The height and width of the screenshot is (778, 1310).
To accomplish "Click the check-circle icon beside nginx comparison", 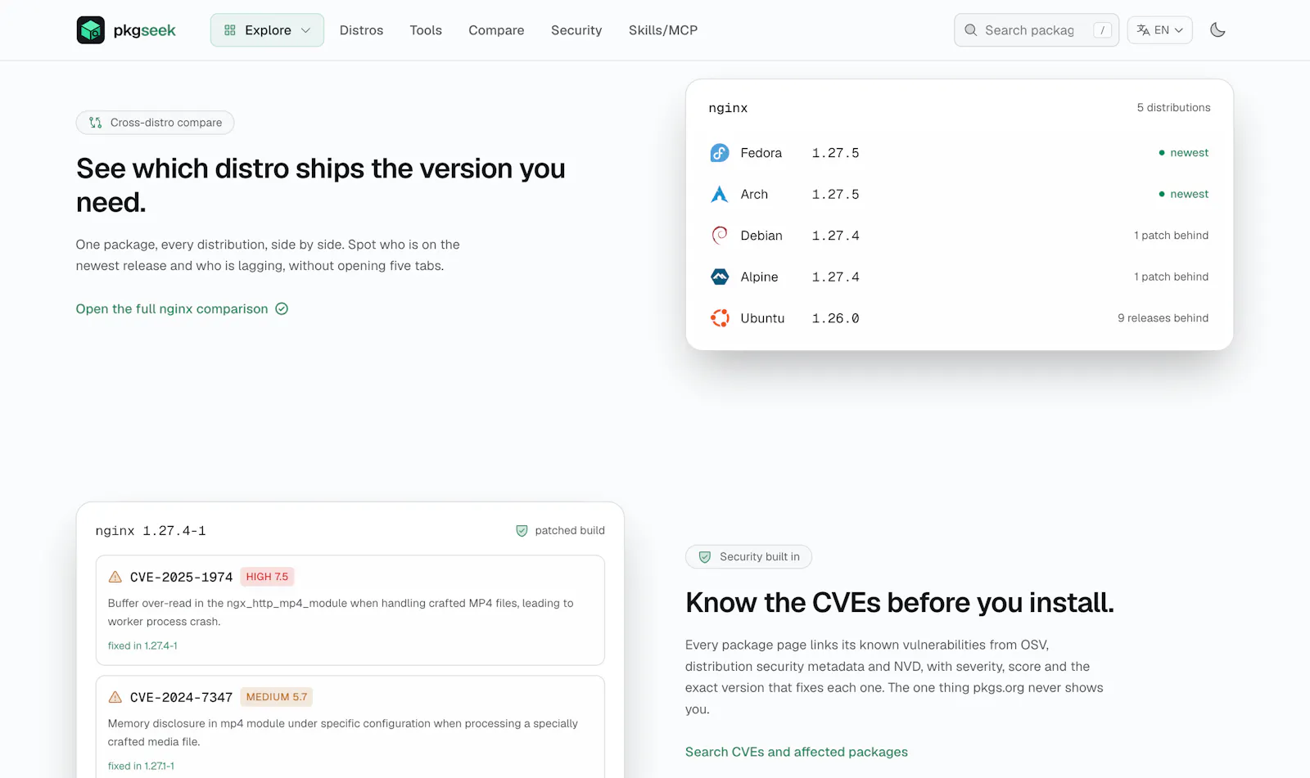I will point(282,308).
